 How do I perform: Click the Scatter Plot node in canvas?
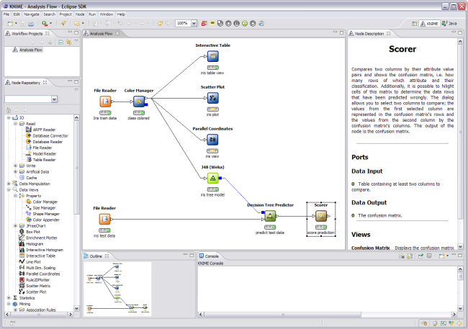(x=212, y=98)
